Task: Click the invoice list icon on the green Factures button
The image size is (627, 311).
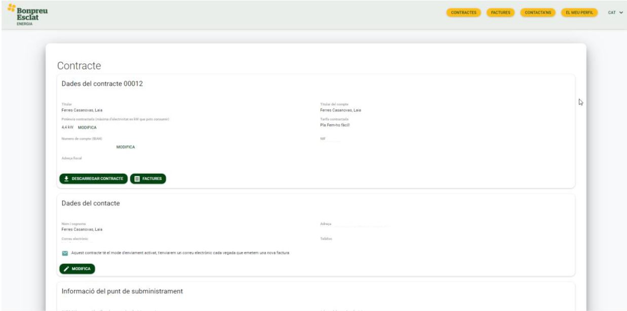Action: point(137,179)
